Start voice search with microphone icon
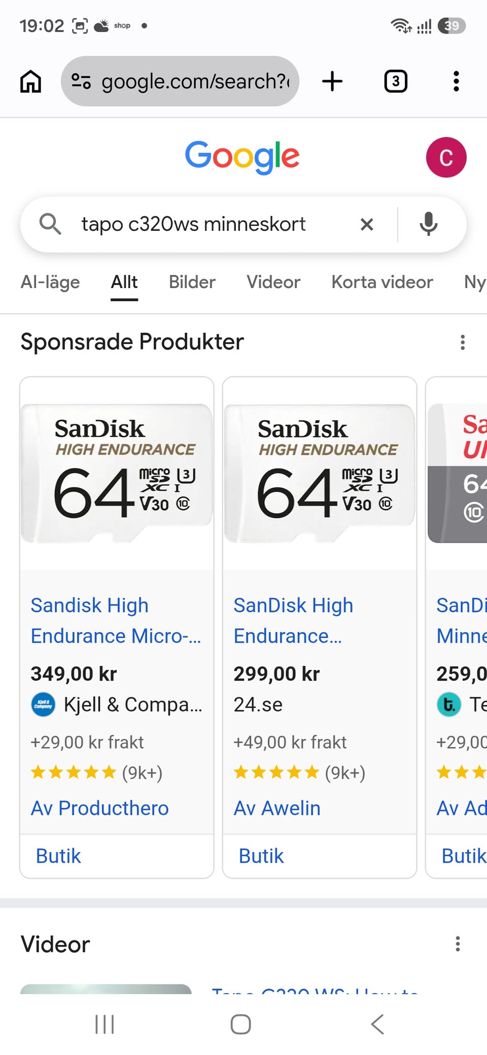Image resolution: width=487 pixels, height=1055 pixels. click(429, 224)
